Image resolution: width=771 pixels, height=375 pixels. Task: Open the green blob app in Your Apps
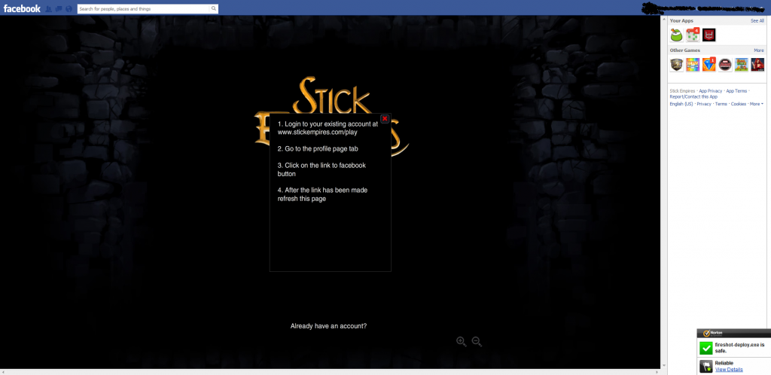[677, 35]
